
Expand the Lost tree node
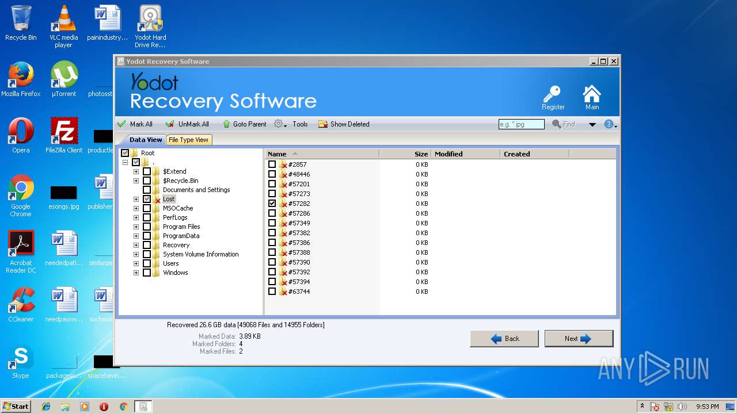click(x=136, y=199)
